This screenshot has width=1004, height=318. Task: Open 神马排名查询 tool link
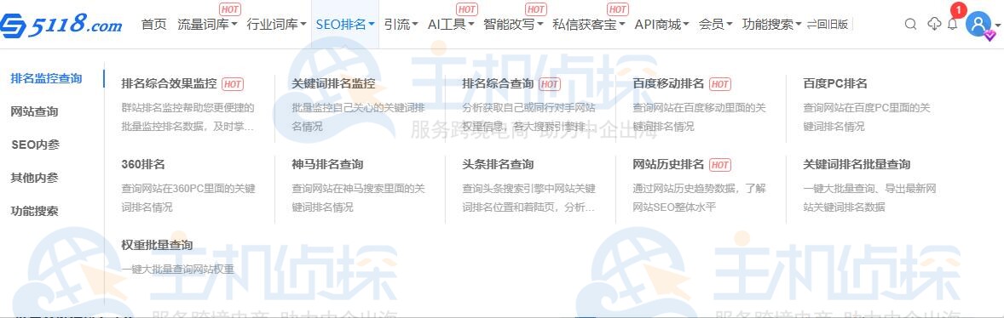(x=327, y=164)
